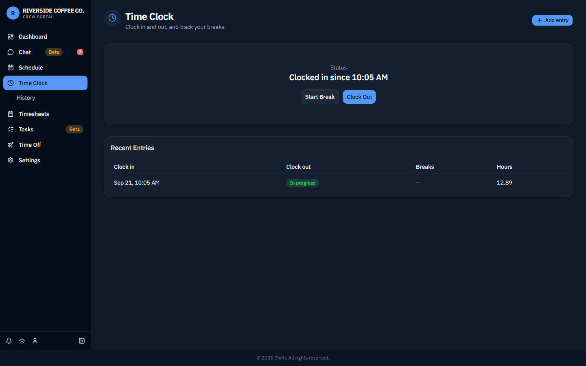
Task: Toggle the light/dark theme sun icon
Action: pyautogui.click(x=22, y=341)
